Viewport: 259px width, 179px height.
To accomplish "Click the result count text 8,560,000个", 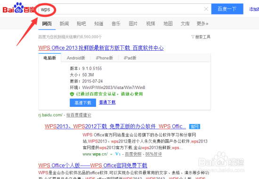I will point(91,37).
